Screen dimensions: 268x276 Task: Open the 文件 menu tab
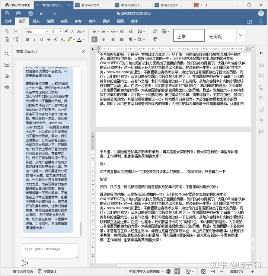click(8, 21)
